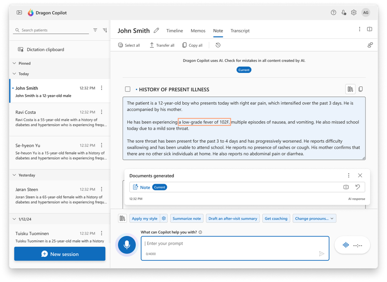Click the Apply my style button

pyautogui.click(x=144, y=218)
